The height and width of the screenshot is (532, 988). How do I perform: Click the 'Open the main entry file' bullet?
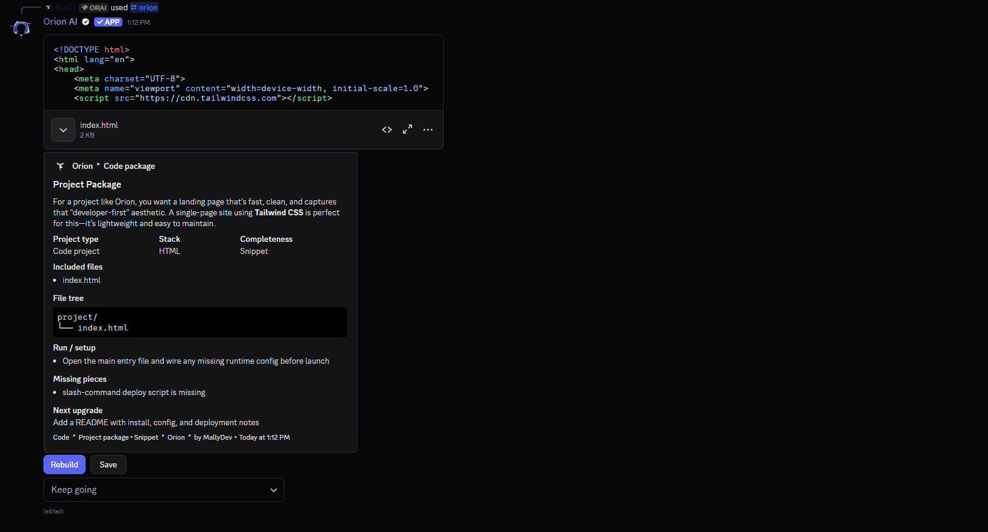click(x=196, y=361)
